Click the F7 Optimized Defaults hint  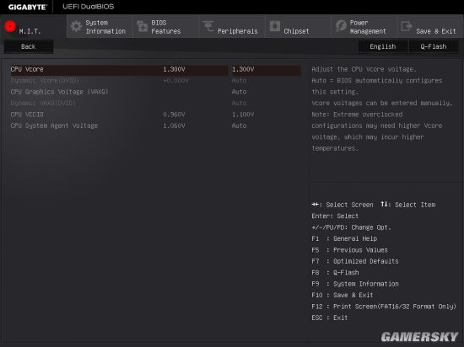(x=355, y=261)
